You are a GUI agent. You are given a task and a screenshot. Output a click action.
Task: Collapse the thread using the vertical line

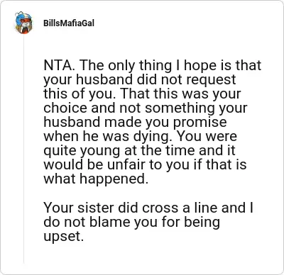click(23, 149)
